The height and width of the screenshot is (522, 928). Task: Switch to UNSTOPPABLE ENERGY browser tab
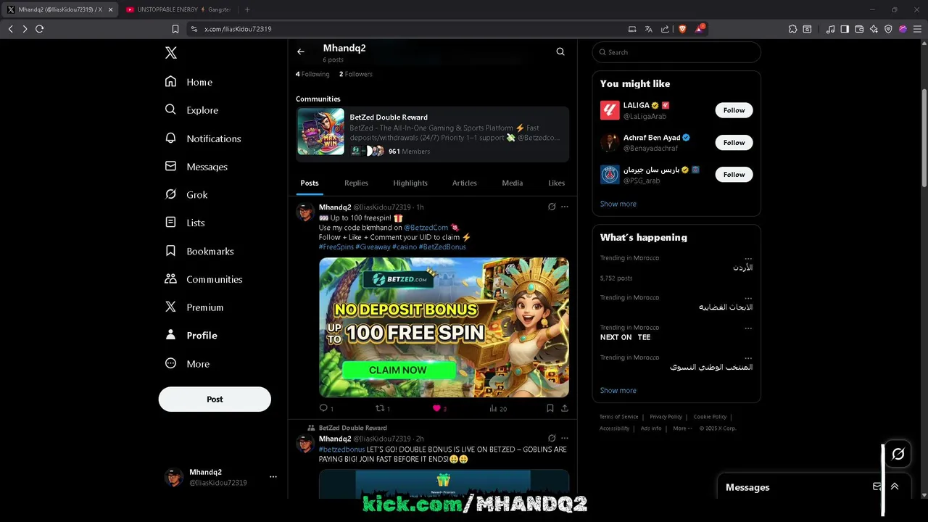tap(178, 9)
